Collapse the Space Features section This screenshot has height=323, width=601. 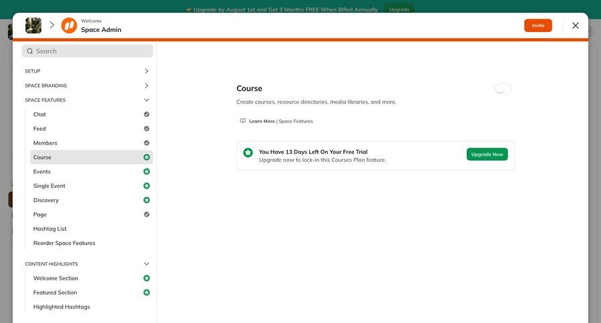point(146,100)
